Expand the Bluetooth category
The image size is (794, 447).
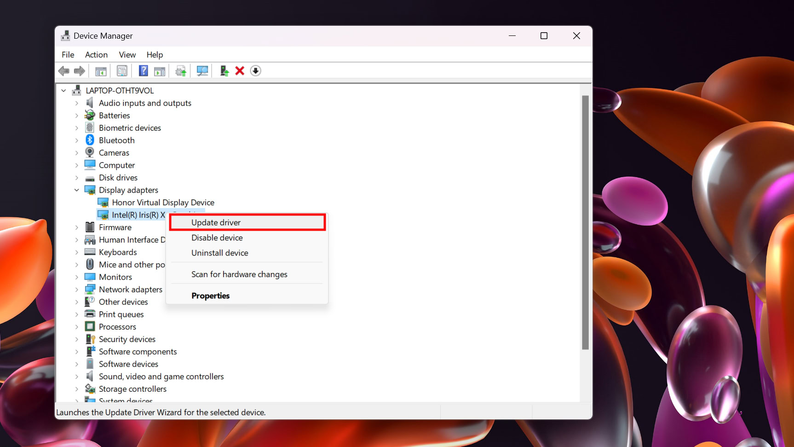click(x=77, y=140)
